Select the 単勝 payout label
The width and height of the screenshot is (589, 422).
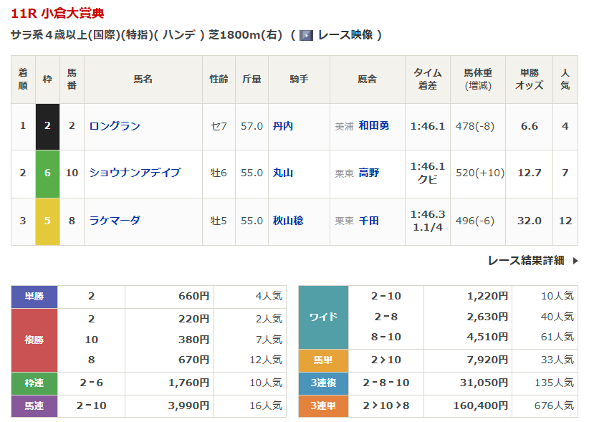tap(34, 296)
